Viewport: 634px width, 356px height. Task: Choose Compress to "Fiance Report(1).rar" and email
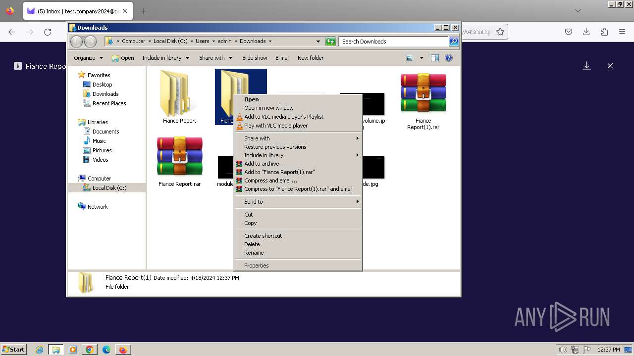(298, 189)
